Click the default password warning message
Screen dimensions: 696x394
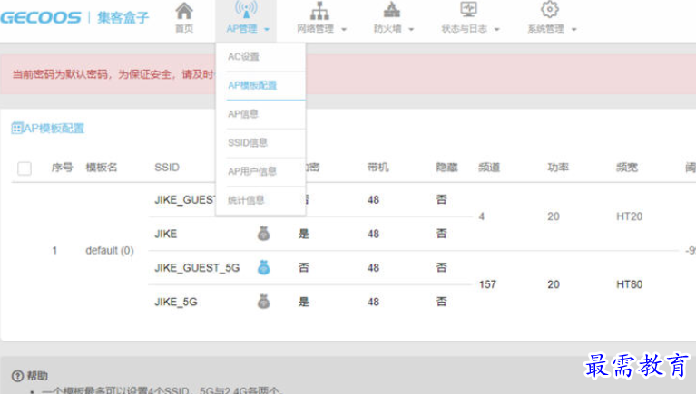click(113, 74)
